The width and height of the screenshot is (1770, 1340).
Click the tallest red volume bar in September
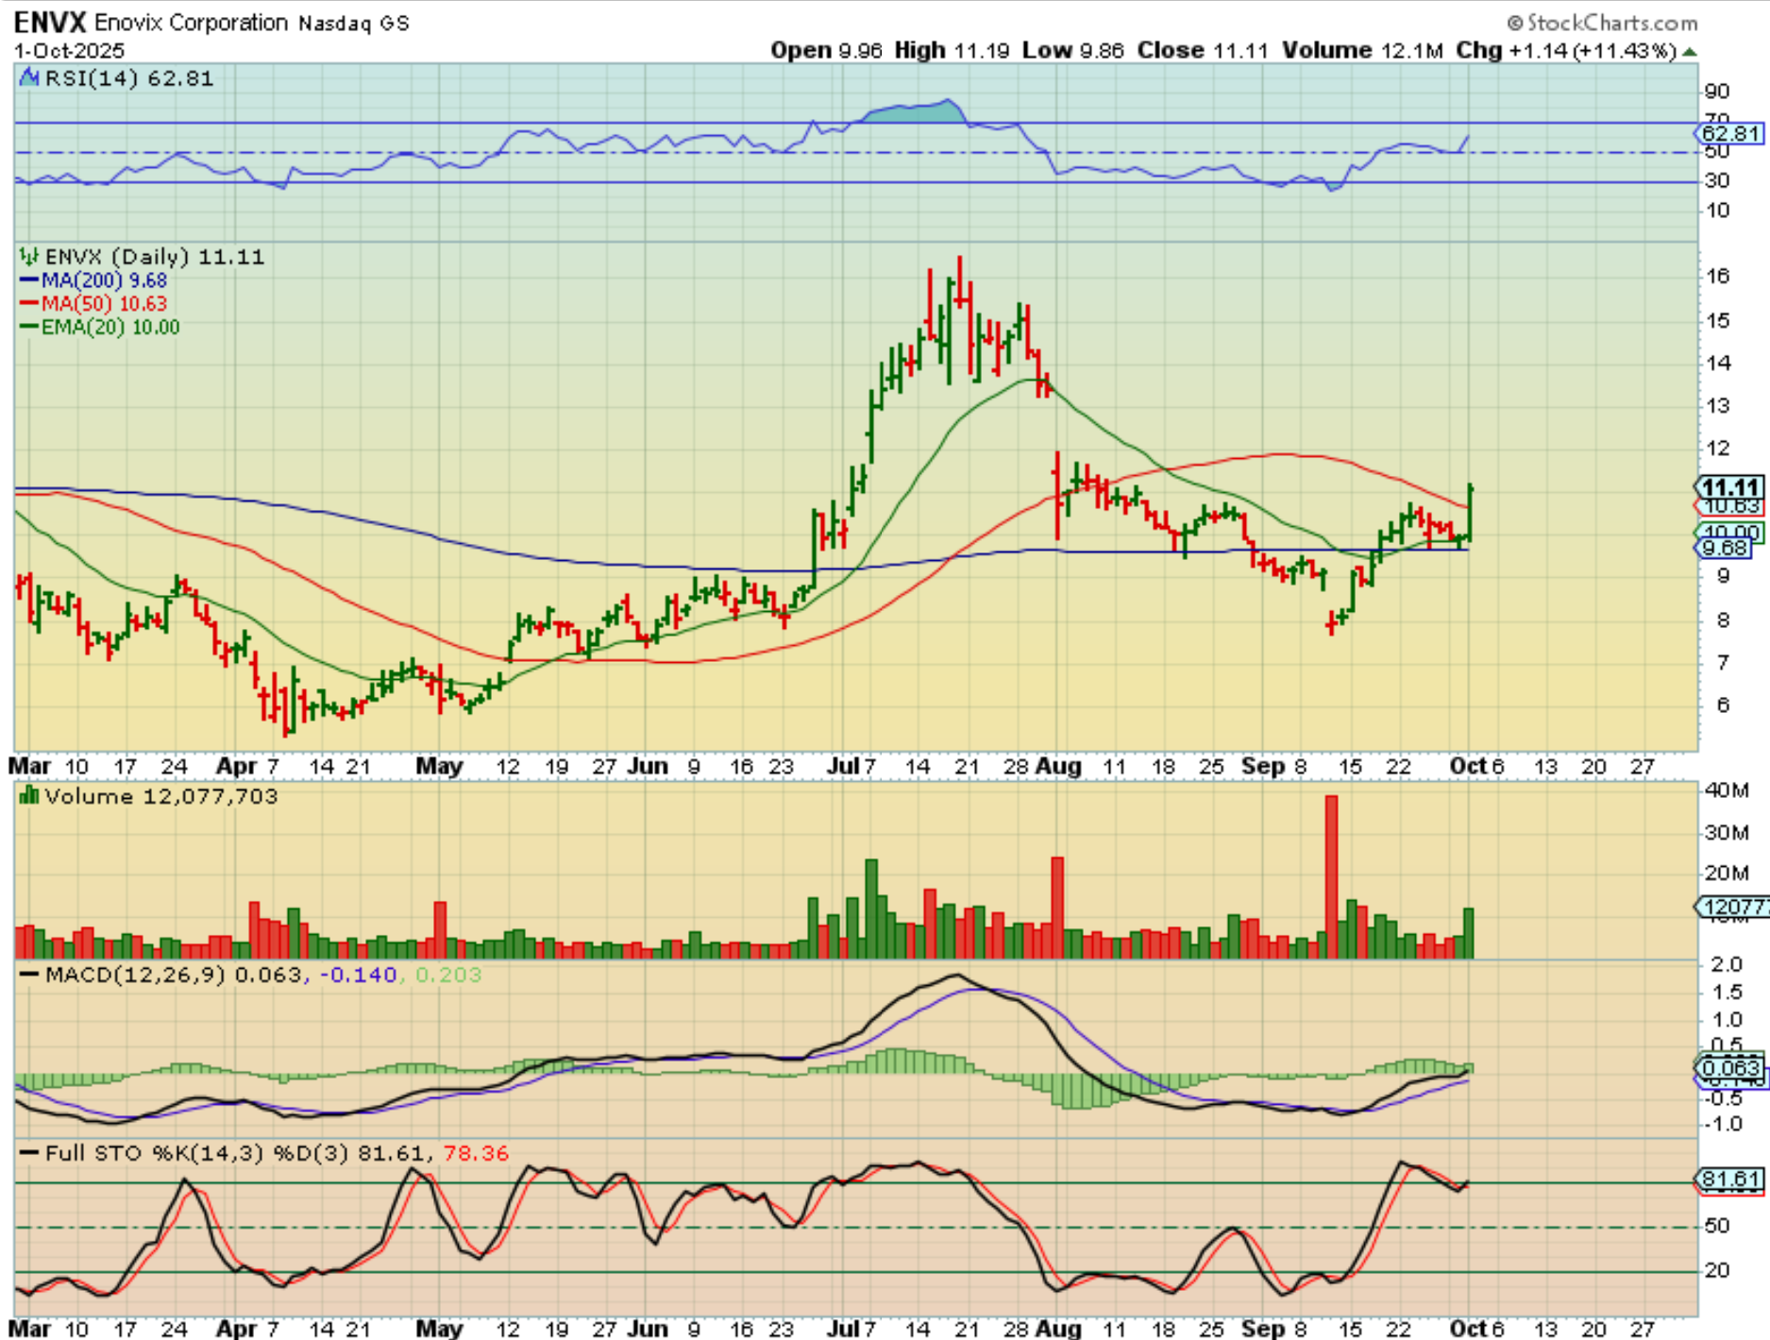pyautogui.click(x=1331, y=876)
